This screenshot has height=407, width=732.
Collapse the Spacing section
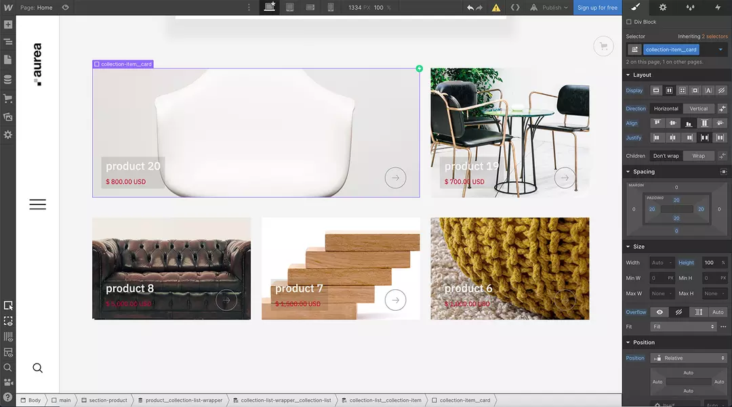[x=644, y=171]
